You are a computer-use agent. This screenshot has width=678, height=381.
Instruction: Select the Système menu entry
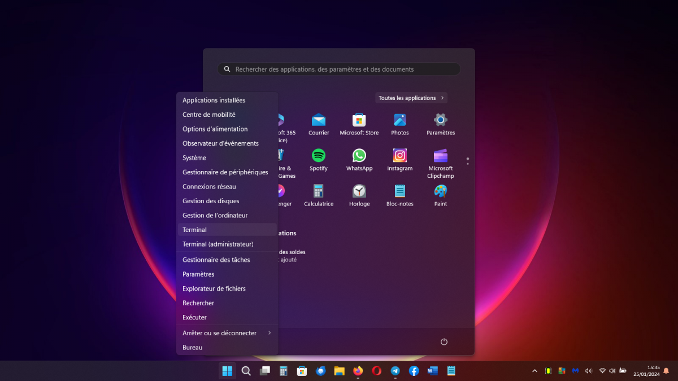(227, 157)
